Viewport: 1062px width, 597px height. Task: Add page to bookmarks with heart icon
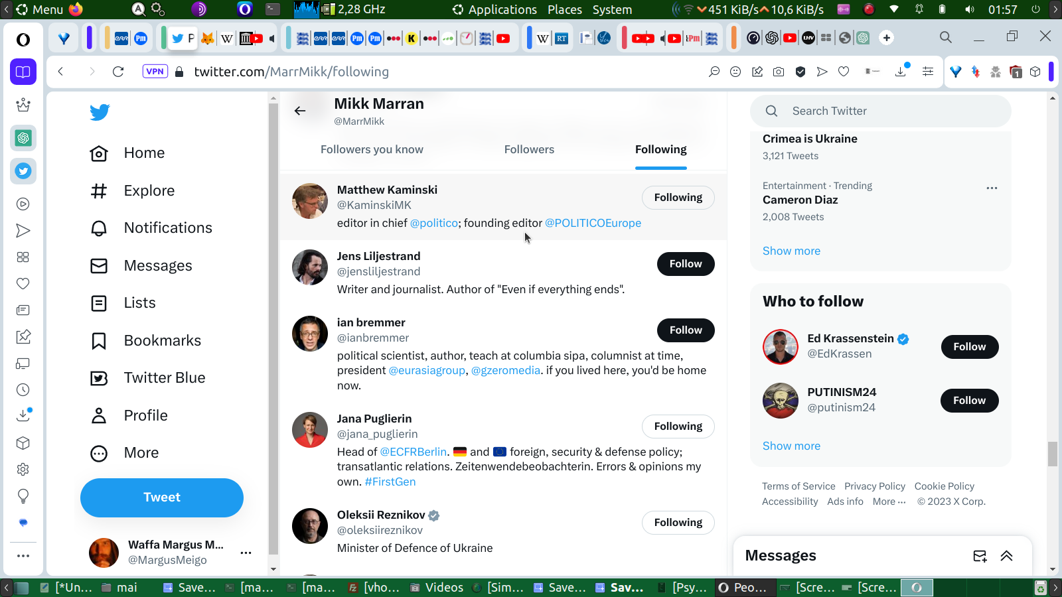pos(844,72)
